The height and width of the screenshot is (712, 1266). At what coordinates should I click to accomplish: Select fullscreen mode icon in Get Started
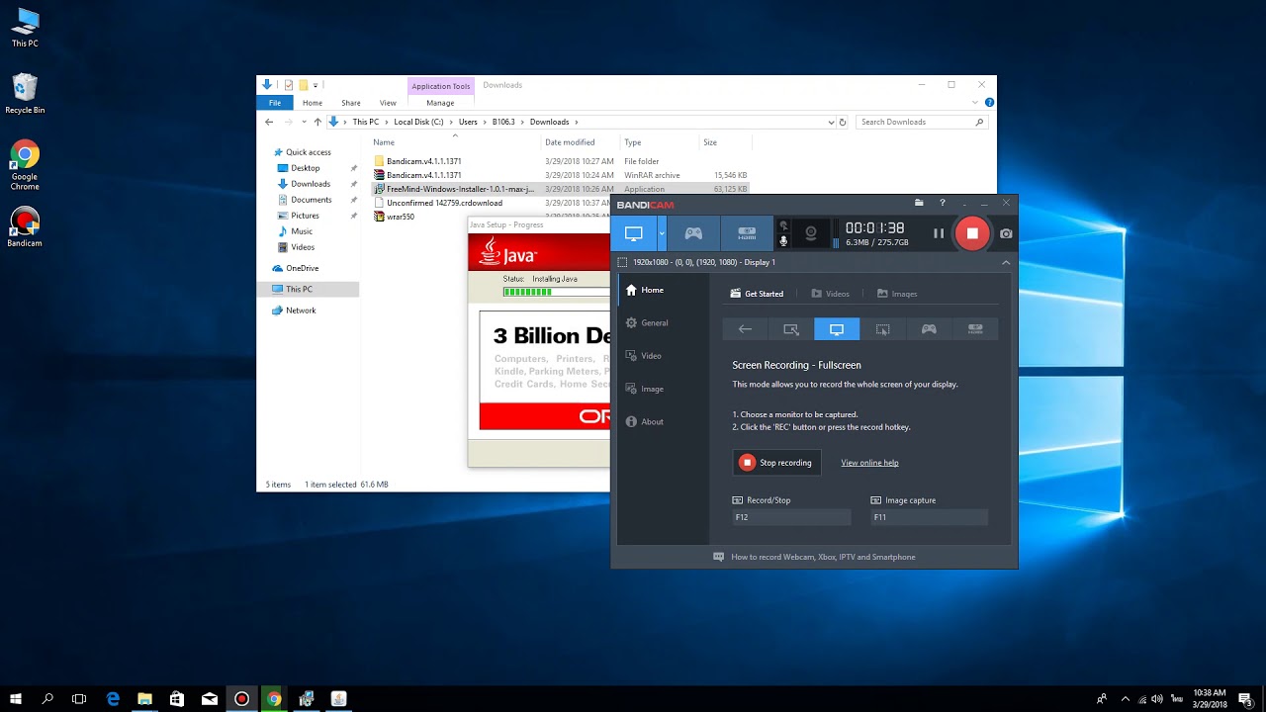pyautogui.click(x=837, y=329)
